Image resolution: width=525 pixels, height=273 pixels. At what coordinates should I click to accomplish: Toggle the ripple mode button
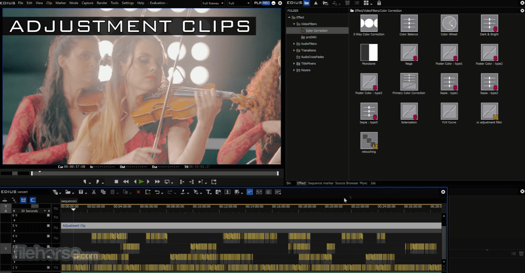pos(14,200)
